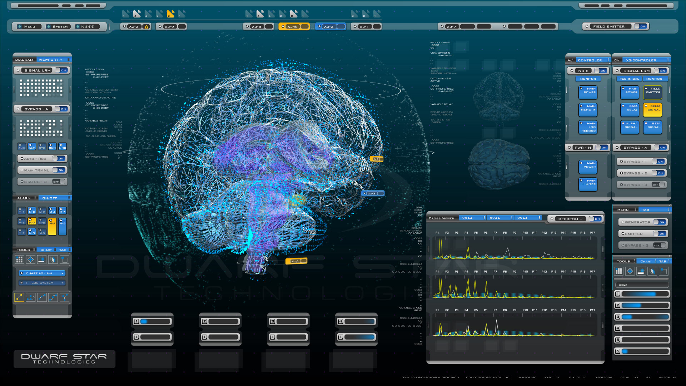Select the grid layout tool in left Tools panel
This screenshot has width=686, height=386.
[19, 259]
